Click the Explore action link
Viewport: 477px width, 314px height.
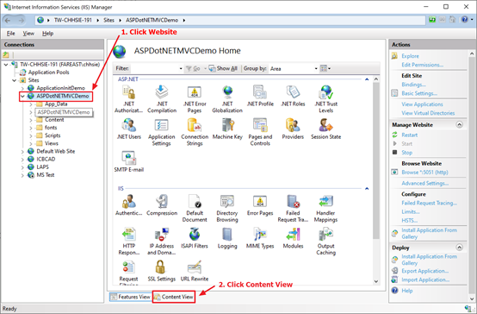[410, 56]
